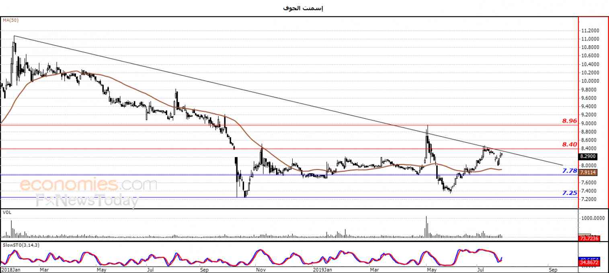Select the 10.6000 price axis label
This screenshot has width=609, height=273.
[589, 56]
